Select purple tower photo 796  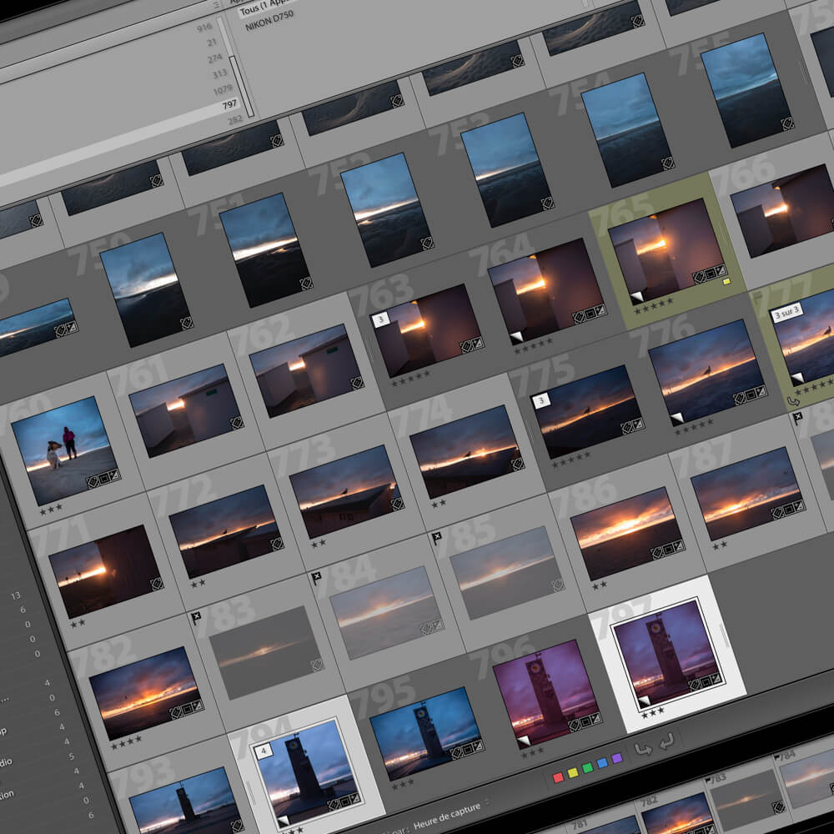tap(547, 693)
